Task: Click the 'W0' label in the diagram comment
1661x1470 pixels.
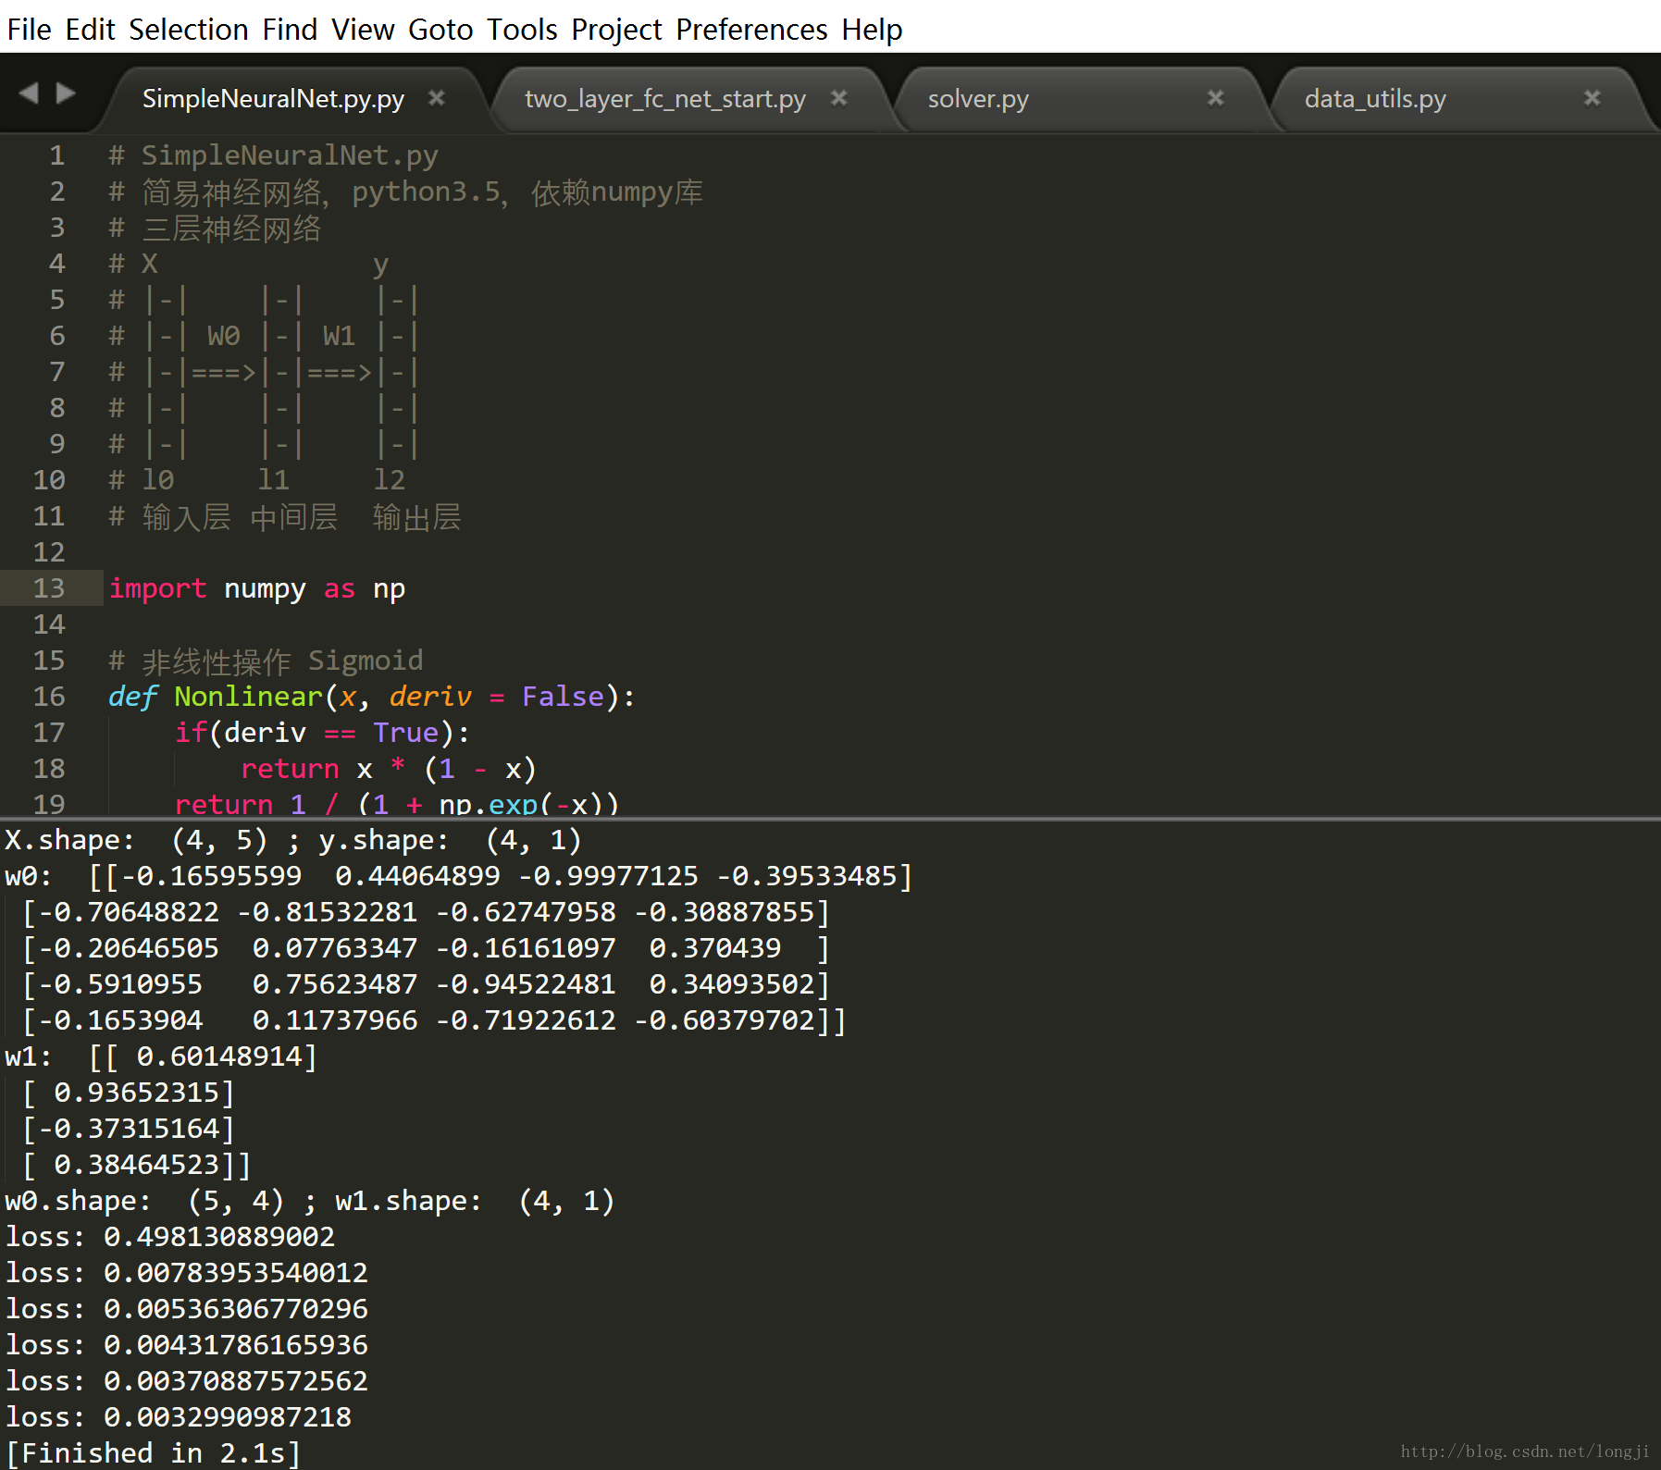Action: click(x=224, y=336)
